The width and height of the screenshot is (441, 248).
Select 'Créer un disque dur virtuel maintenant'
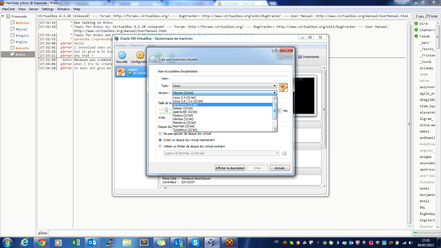[187, 140]
